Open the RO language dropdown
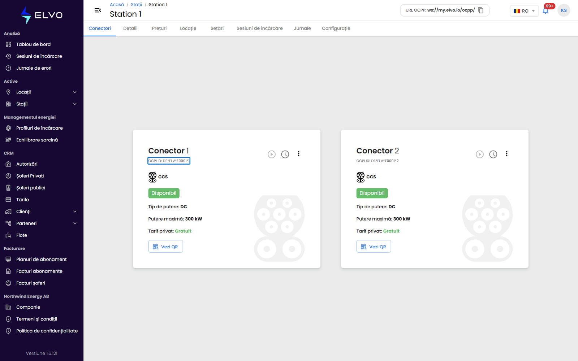Screen dimensions: 578x361 pyautogui.click(x=524, y=11)
